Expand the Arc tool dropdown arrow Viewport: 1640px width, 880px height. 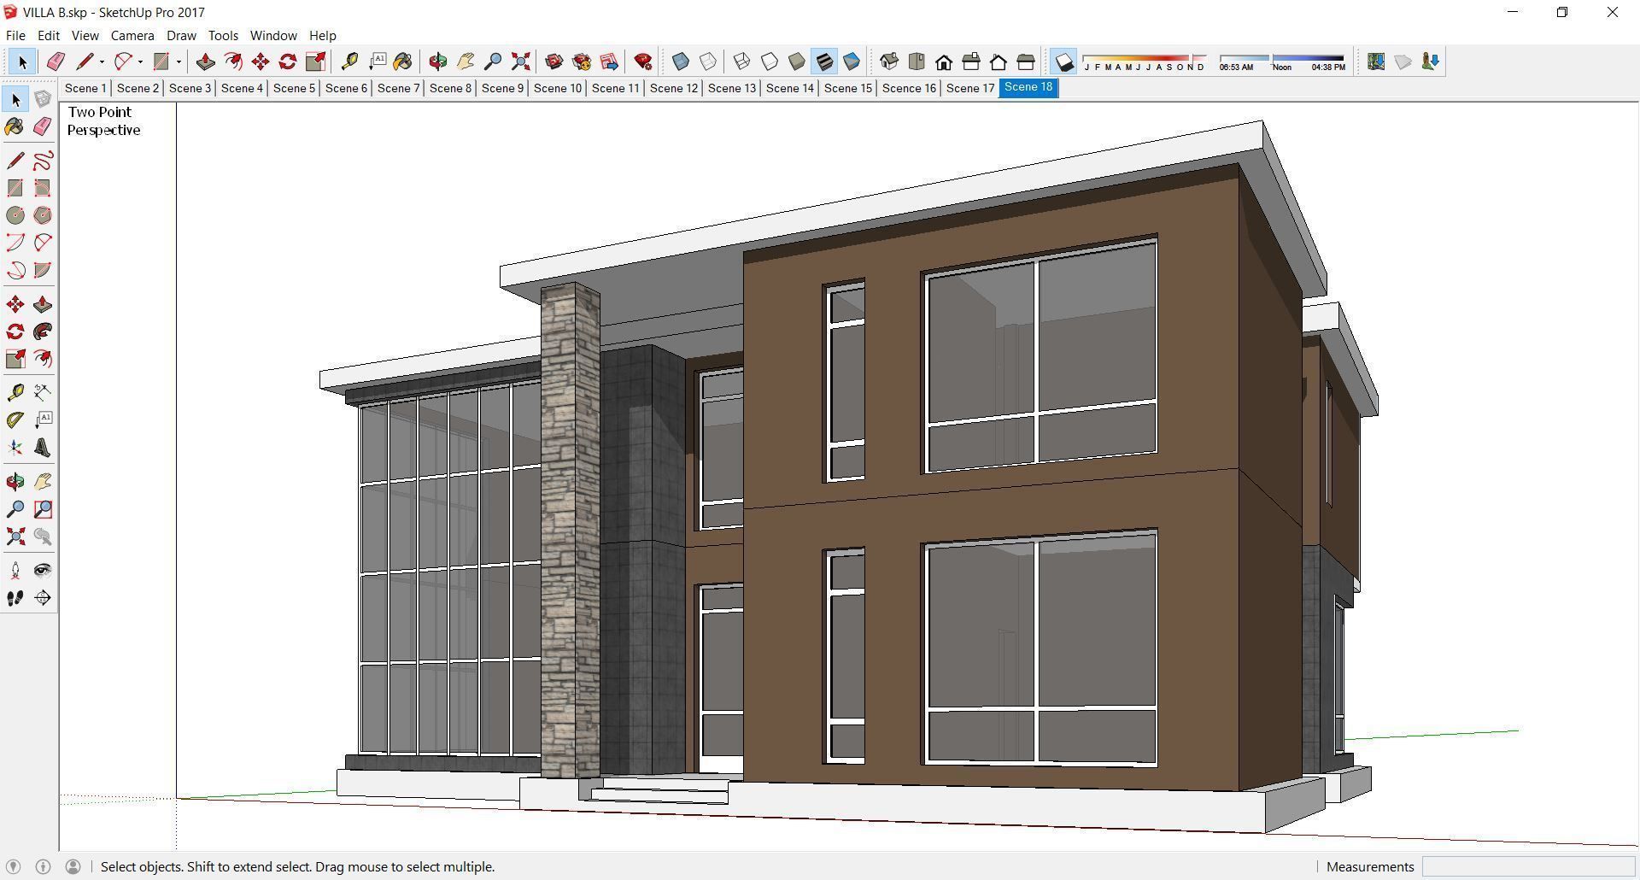click(140, 62)
